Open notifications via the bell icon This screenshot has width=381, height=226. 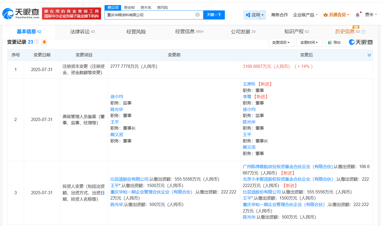point(357,15)
